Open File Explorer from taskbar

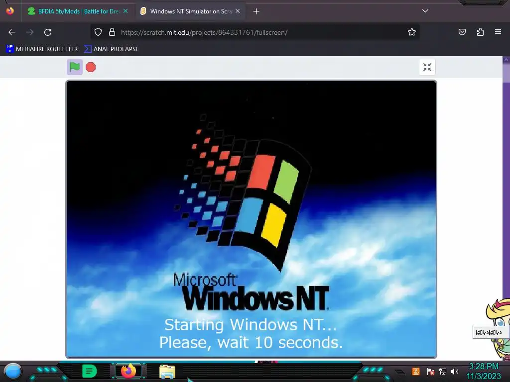pyautogui.click(x=167, y=372)
